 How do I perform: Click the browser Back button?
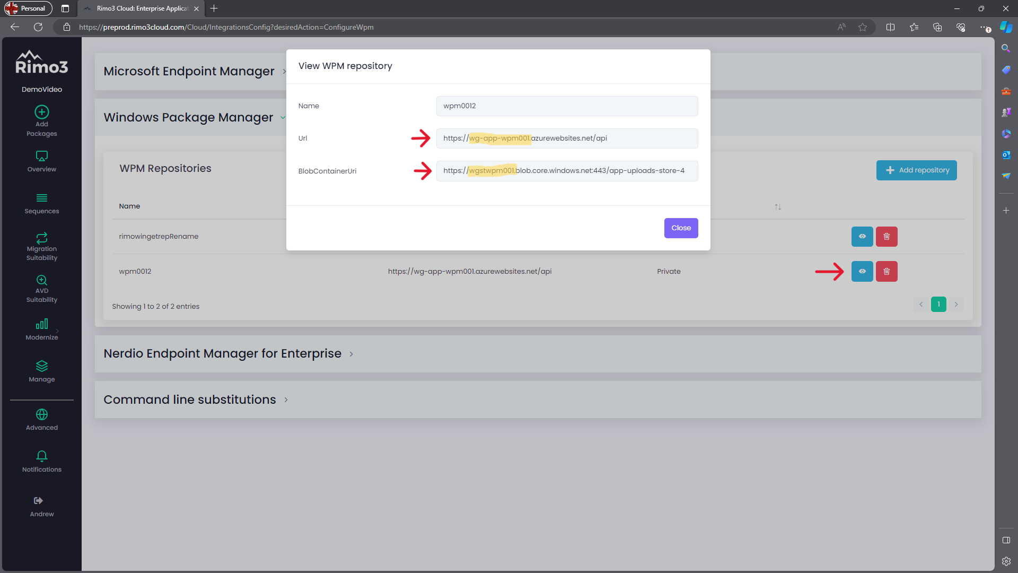(15, 27)
